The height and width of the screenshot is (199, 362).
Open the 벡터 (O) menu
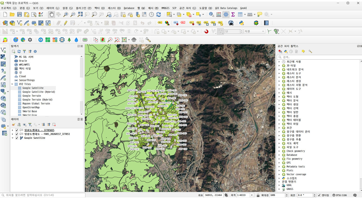[100, 8]
